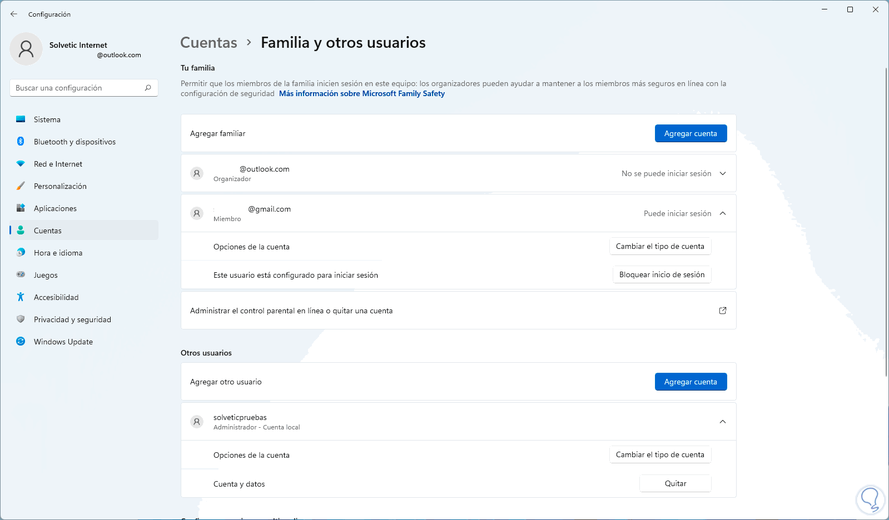Select Privacidad y seguridad menu item

pyautogui.click(x=72, y=319)
